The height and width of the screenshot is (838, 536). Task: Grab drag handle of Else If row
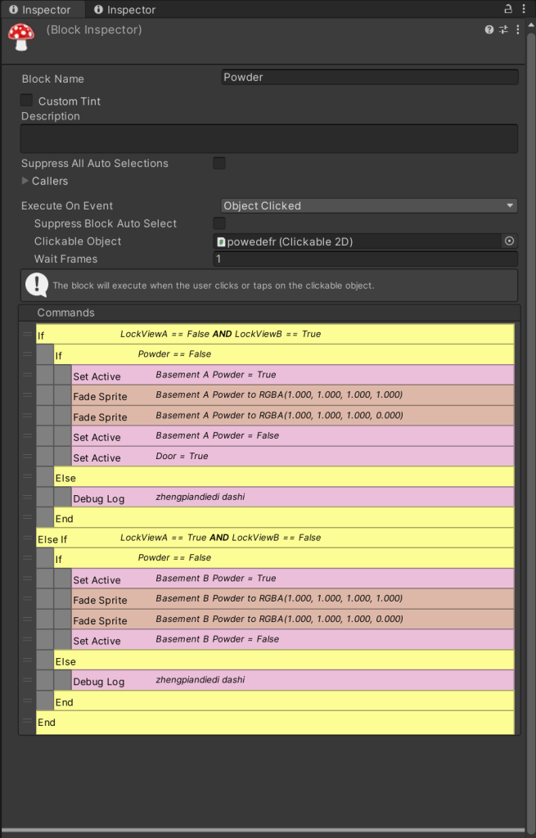tap(27, 538)
